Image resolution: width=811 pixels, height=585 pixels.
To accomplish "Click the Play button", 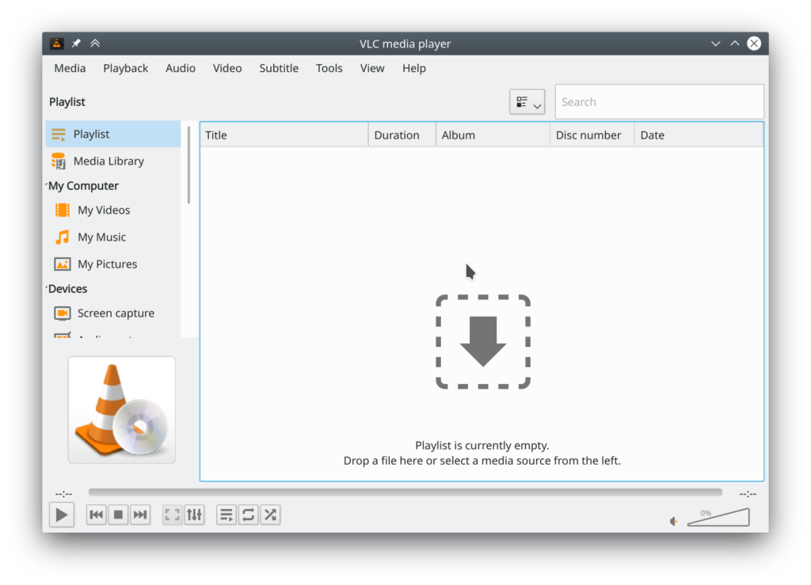I will pos(62,515).
